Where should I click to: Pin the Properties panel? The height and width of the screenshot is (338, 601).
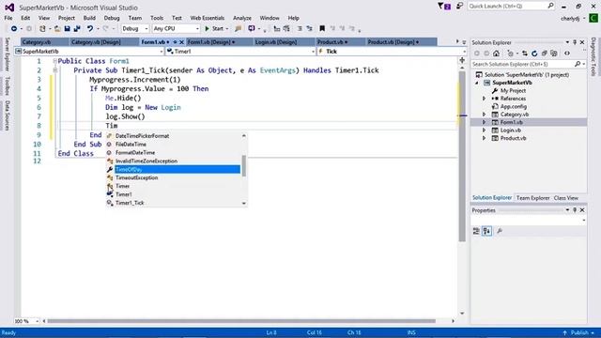point(575,210)
